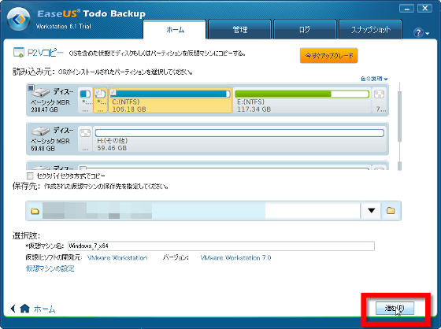This screenshot has height=329, width=441.
Task: Switch to the ログ tab
Action: pyautogui.click(x=305, y=30)
